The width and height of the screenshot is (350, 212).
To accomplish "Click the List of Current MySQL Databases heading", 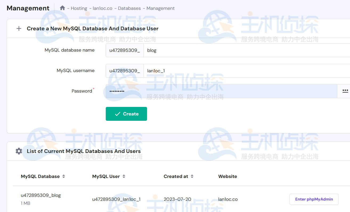I will 84,151.
